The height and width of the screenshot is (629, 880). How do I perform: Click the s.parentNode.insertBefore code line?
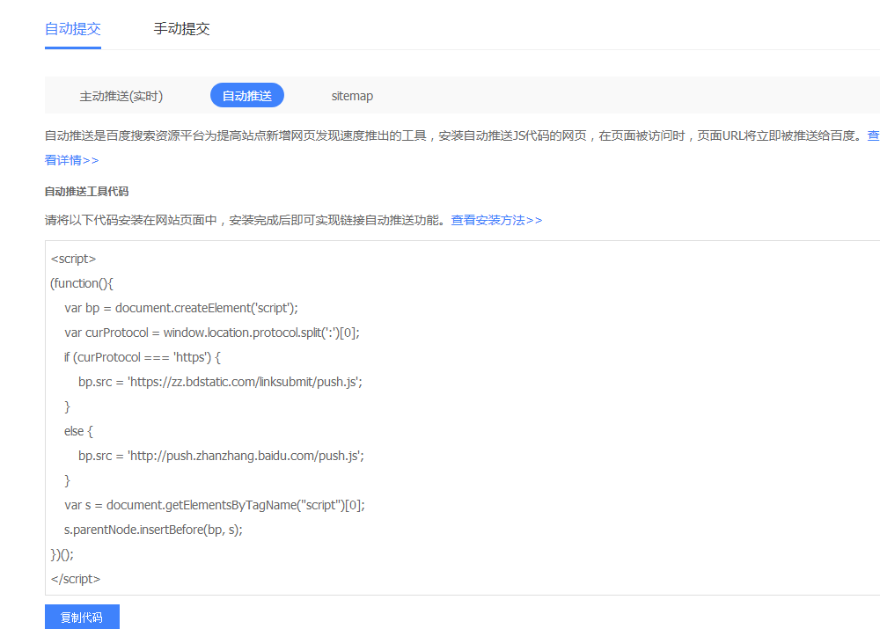[x=153, y=530]
